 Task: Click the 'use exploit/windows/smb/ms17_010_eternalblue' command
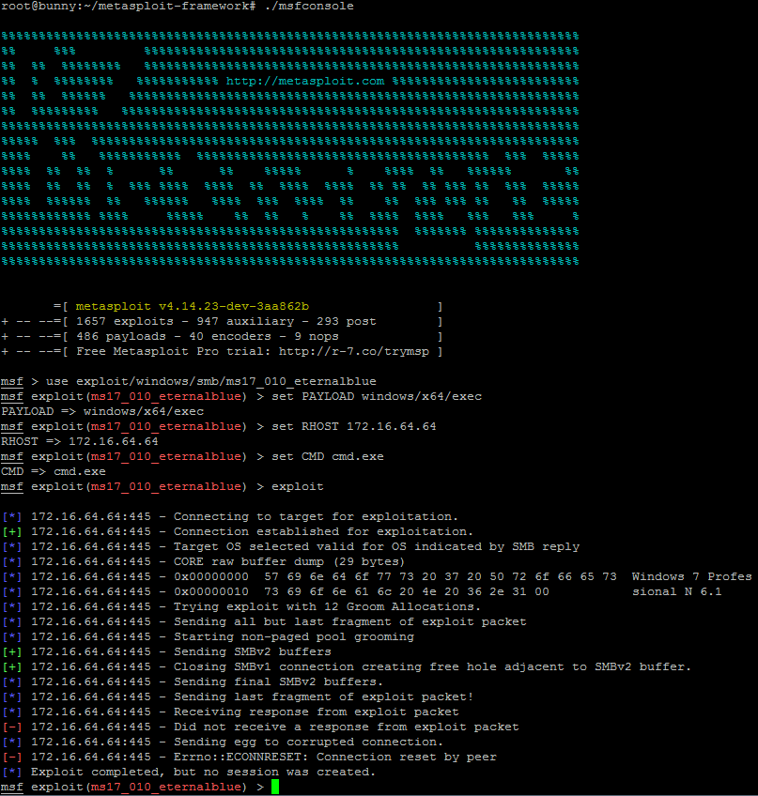210,381
